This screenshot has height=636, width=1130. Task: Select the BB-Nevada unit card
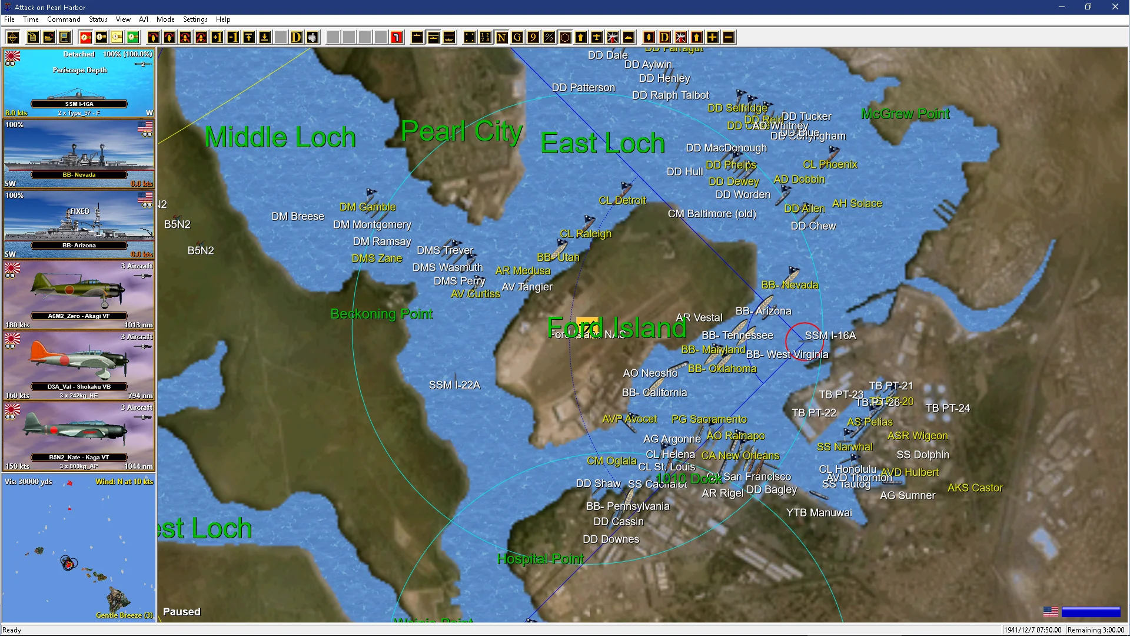point(79,154)
